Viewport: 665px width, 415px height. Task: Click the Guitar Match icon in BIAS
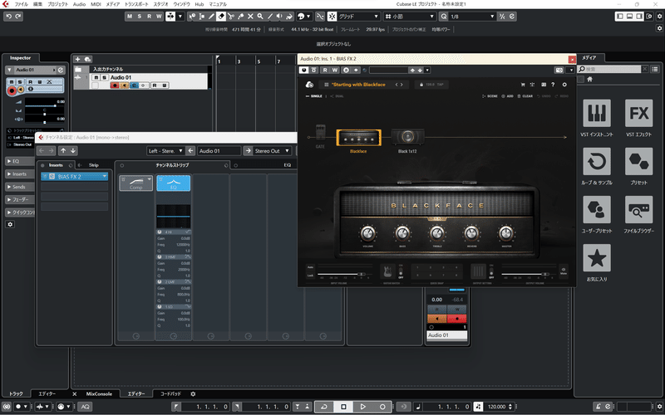(387, 271)
